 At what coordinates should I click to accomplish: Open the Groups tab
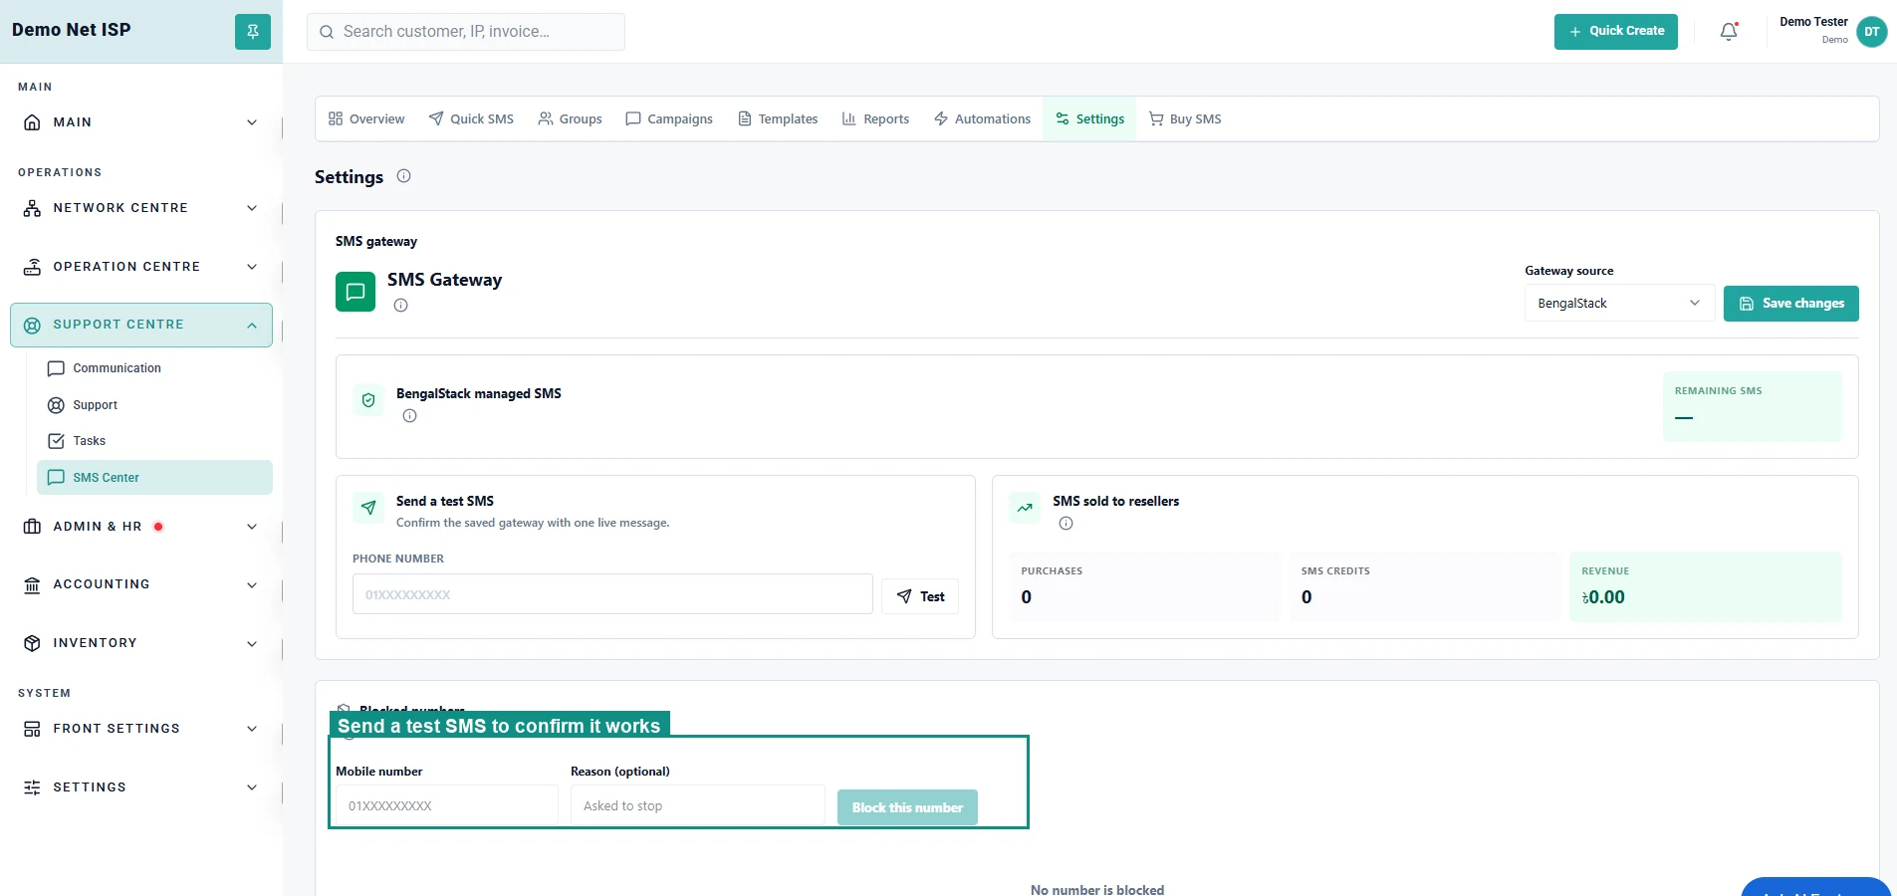(x=570, y=119)
